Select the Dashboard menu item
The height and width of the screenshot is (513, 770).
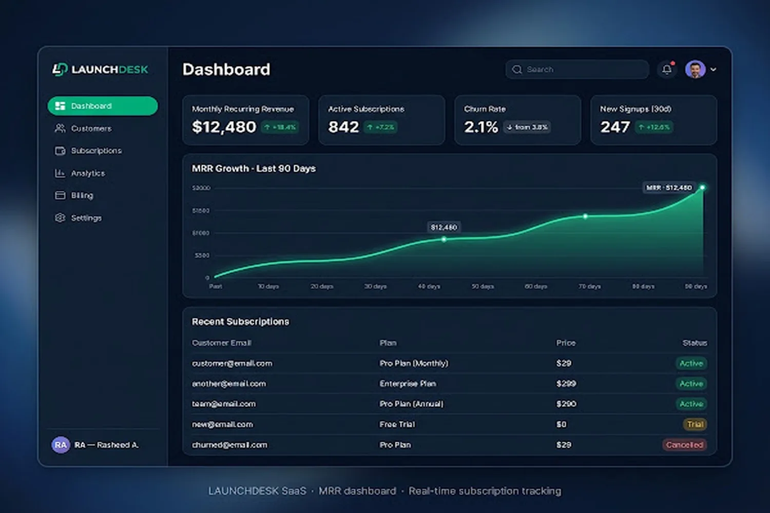click(103, 106)
